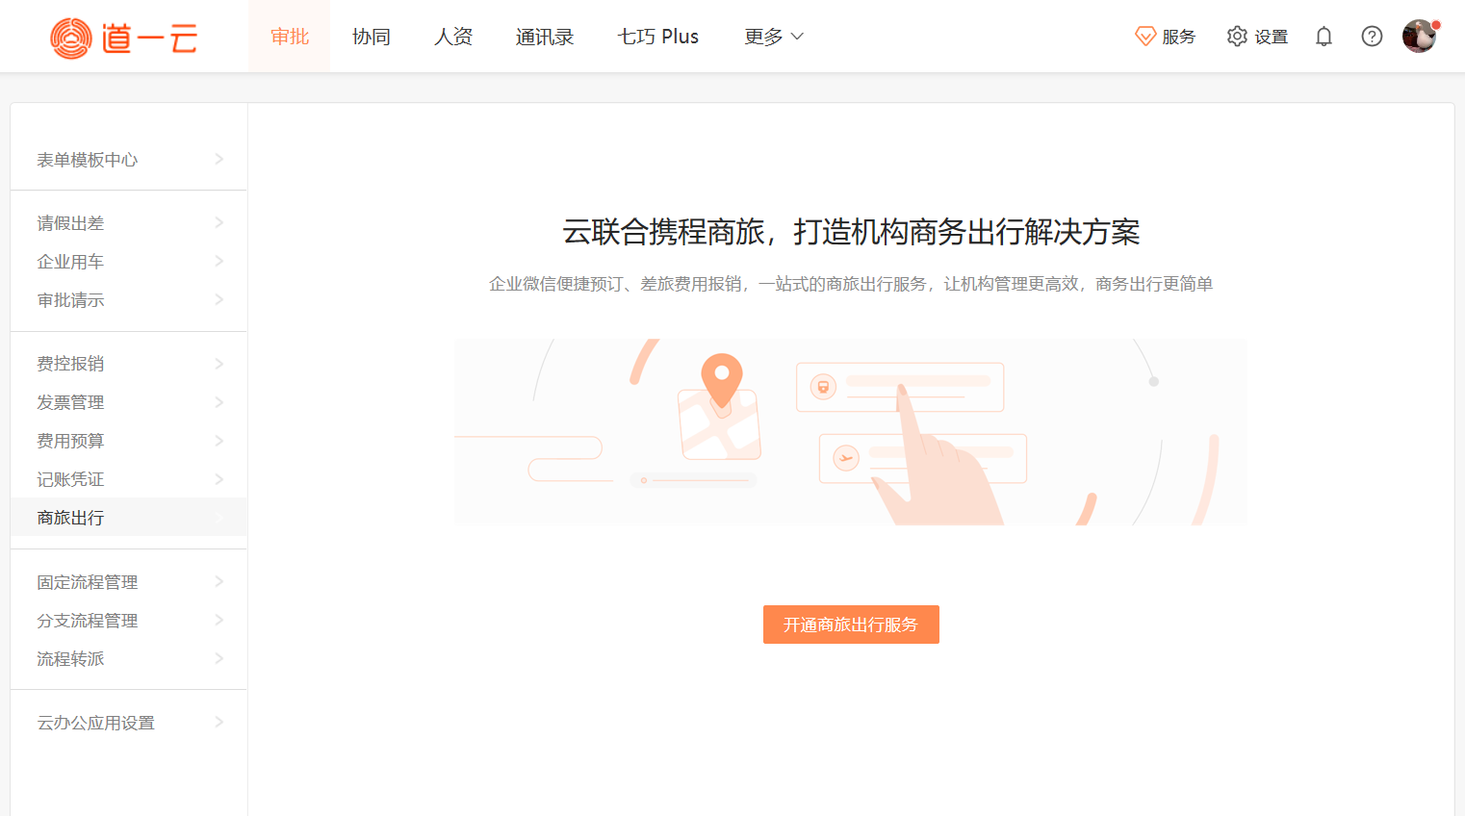Click the 道一云 logo
The height and width of the screenshot is (816, 1465).
pyautogui.click(x=123, y=38)
